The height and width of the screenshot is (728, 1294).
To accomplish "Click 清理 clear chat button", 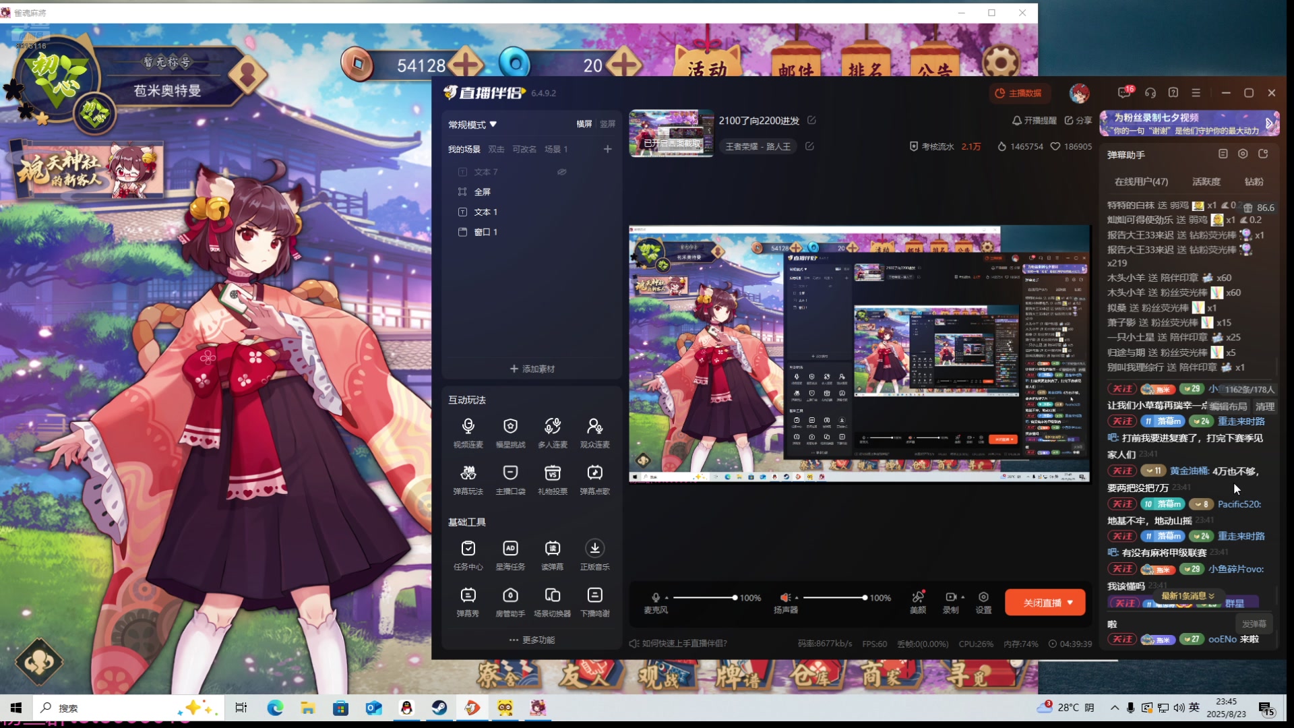I will coord(1264,406).
